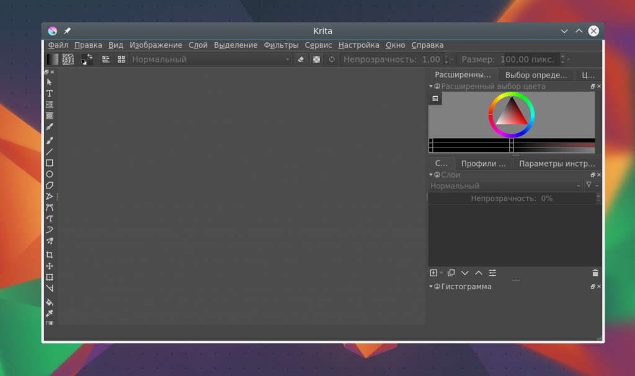Collapse the Гистограмма docker
Image resolution: width=635 pixels, height=376 pixels.
coord(431,287)
